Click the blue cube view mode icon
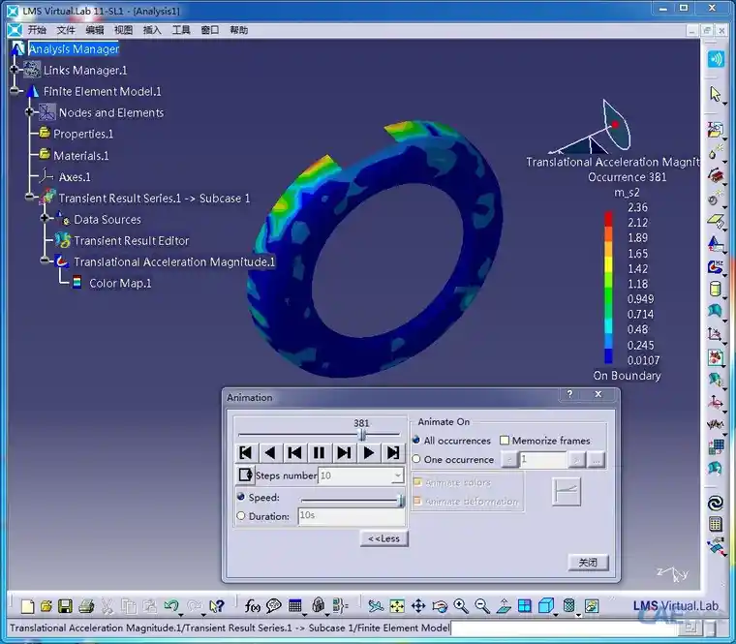736x644 pixels. pyautogui.click(x=545, y=606)
